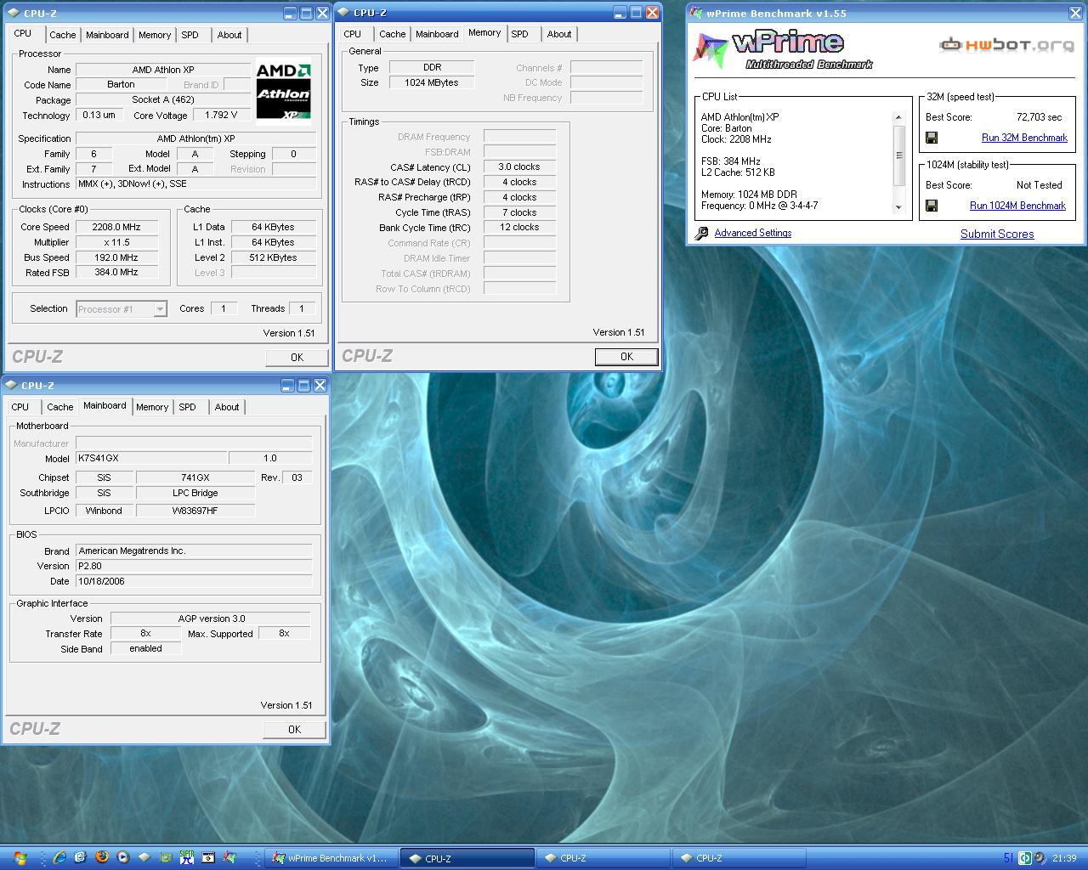The height and width of the screenshot is (870, 1088).
Task: Click the 72,703 sec best score value
Action: 1039,117
